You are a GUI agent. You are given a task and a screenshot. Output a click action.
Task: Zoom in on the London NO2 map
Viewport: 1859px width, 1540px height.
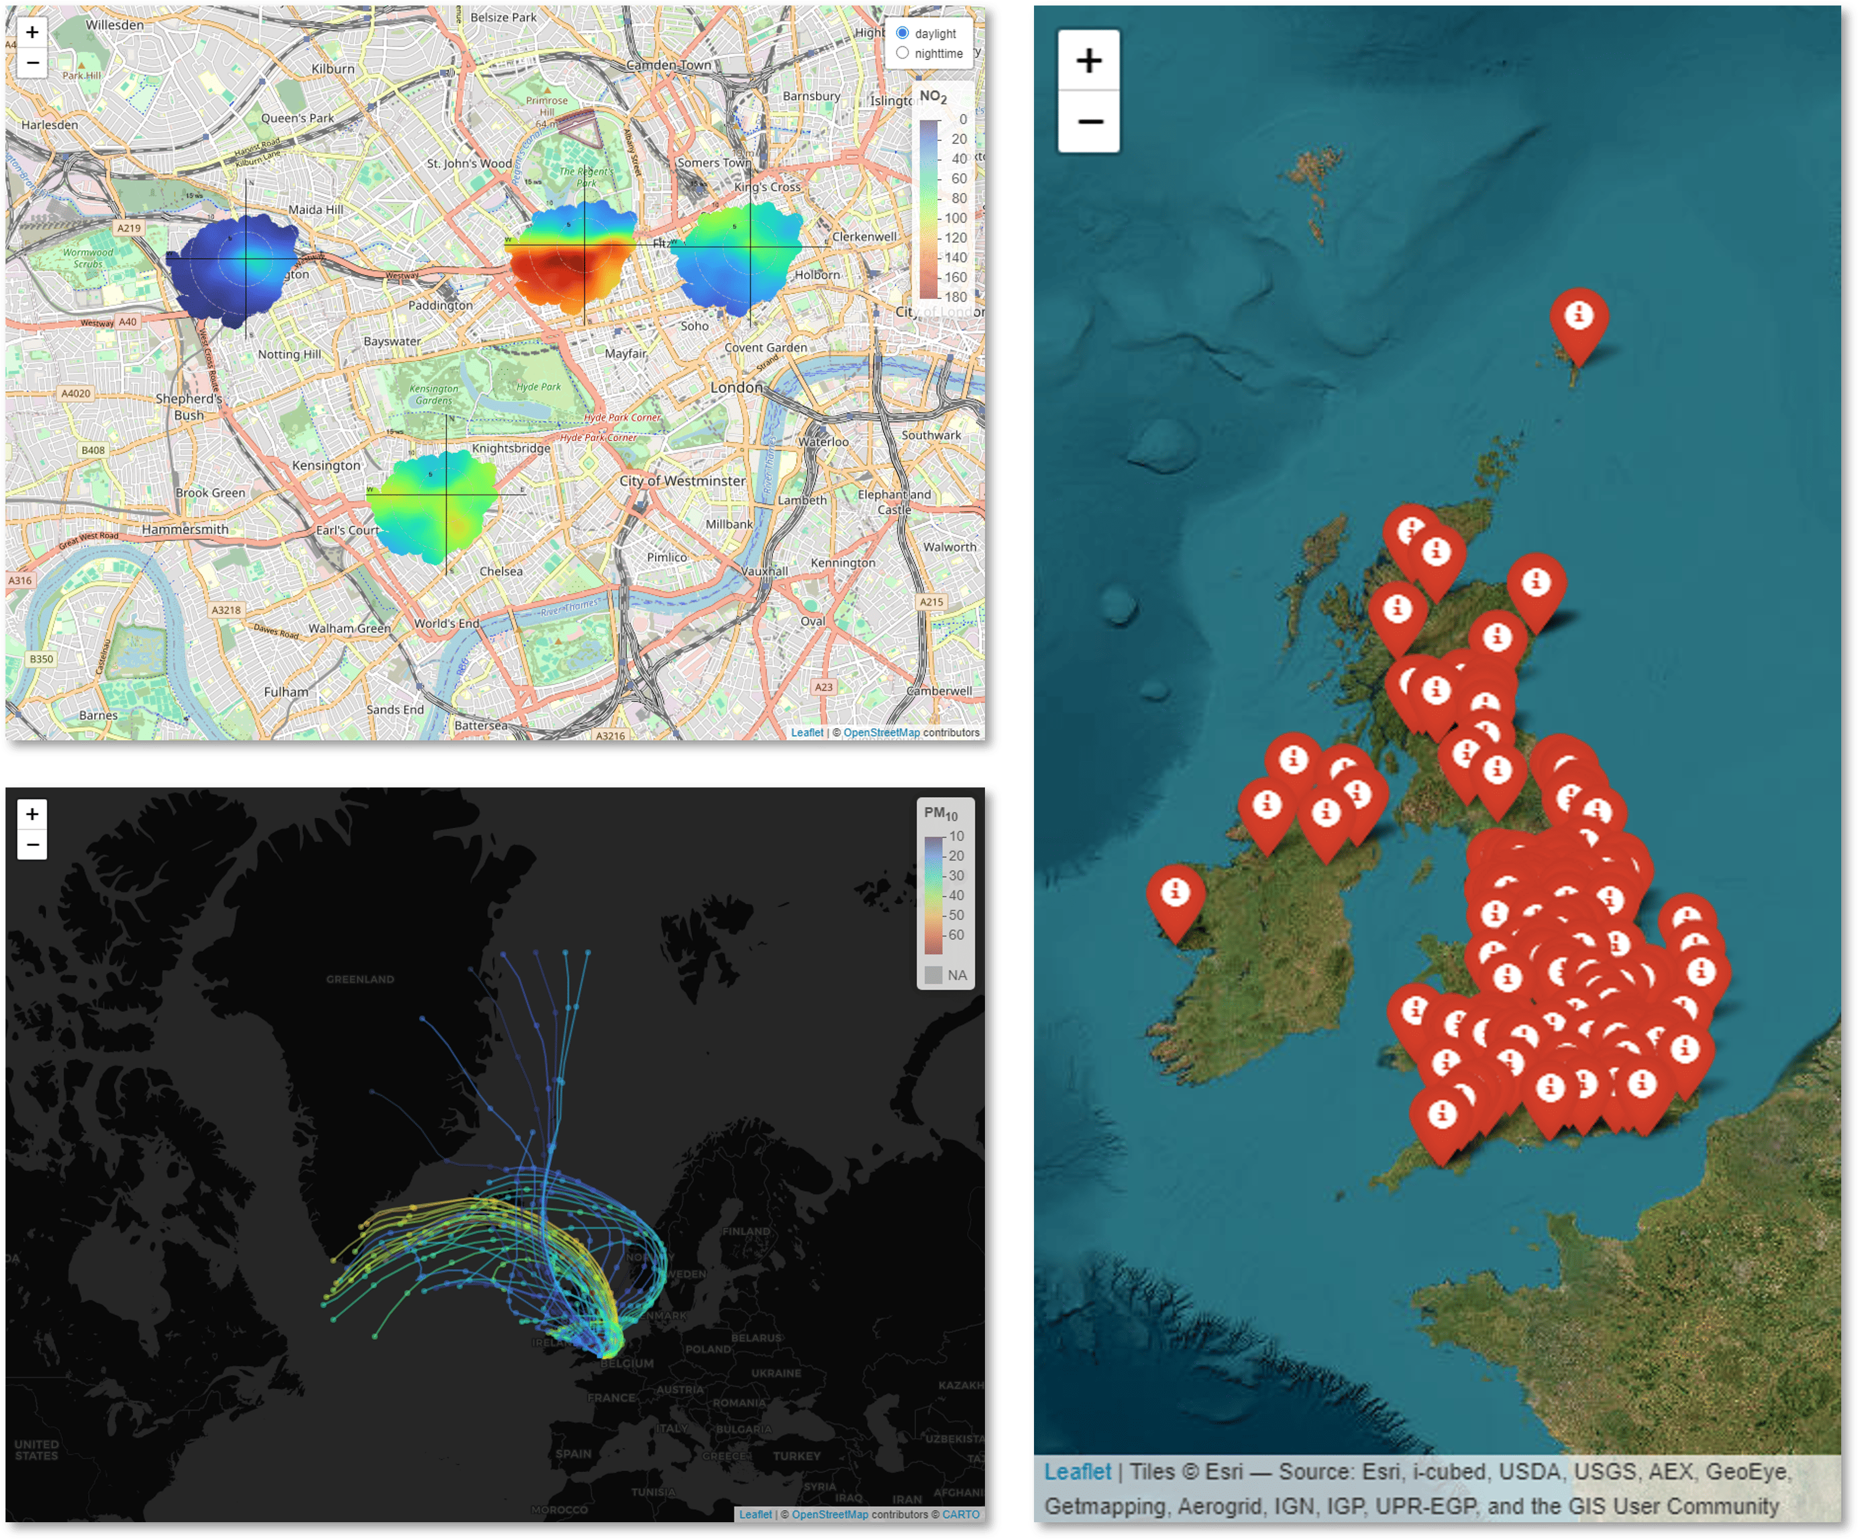32,32
